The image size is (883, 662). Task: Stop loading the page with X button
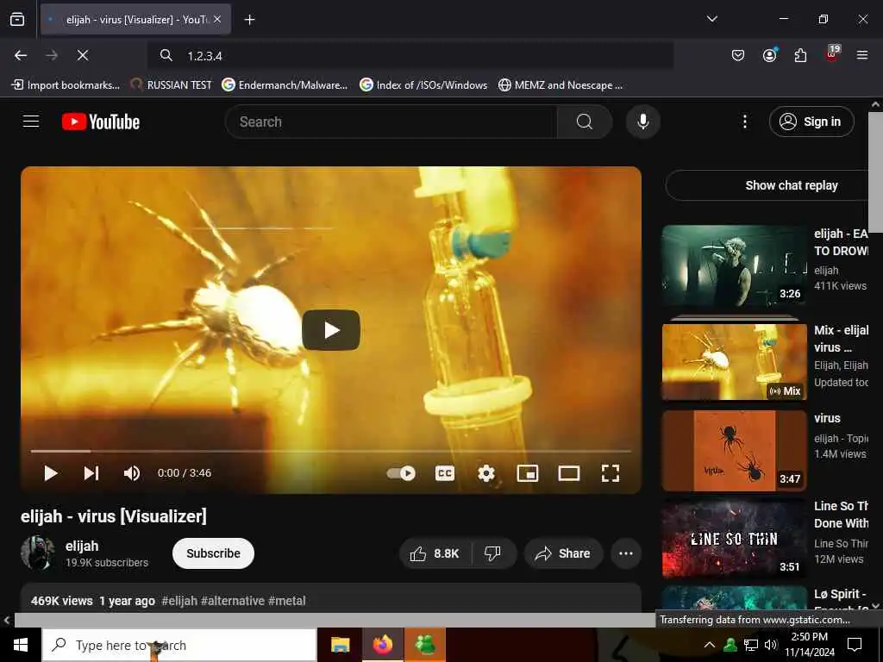point(83,55)
